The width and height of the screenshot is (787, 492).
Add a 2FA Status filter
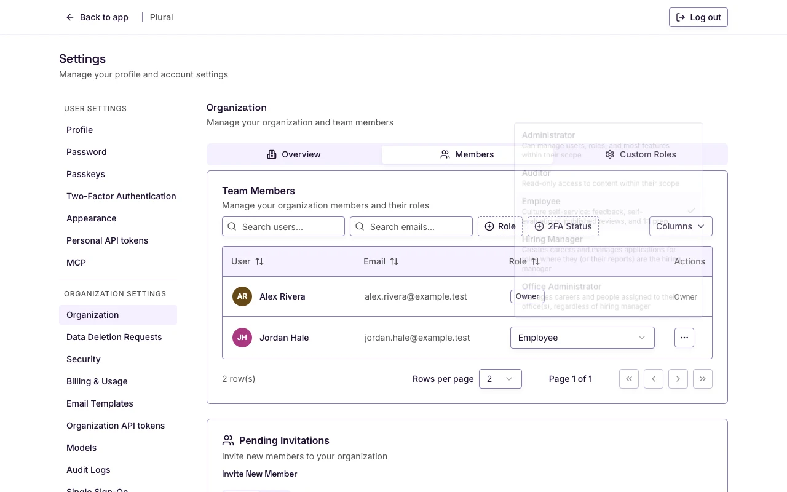click(x=563, y=226)
